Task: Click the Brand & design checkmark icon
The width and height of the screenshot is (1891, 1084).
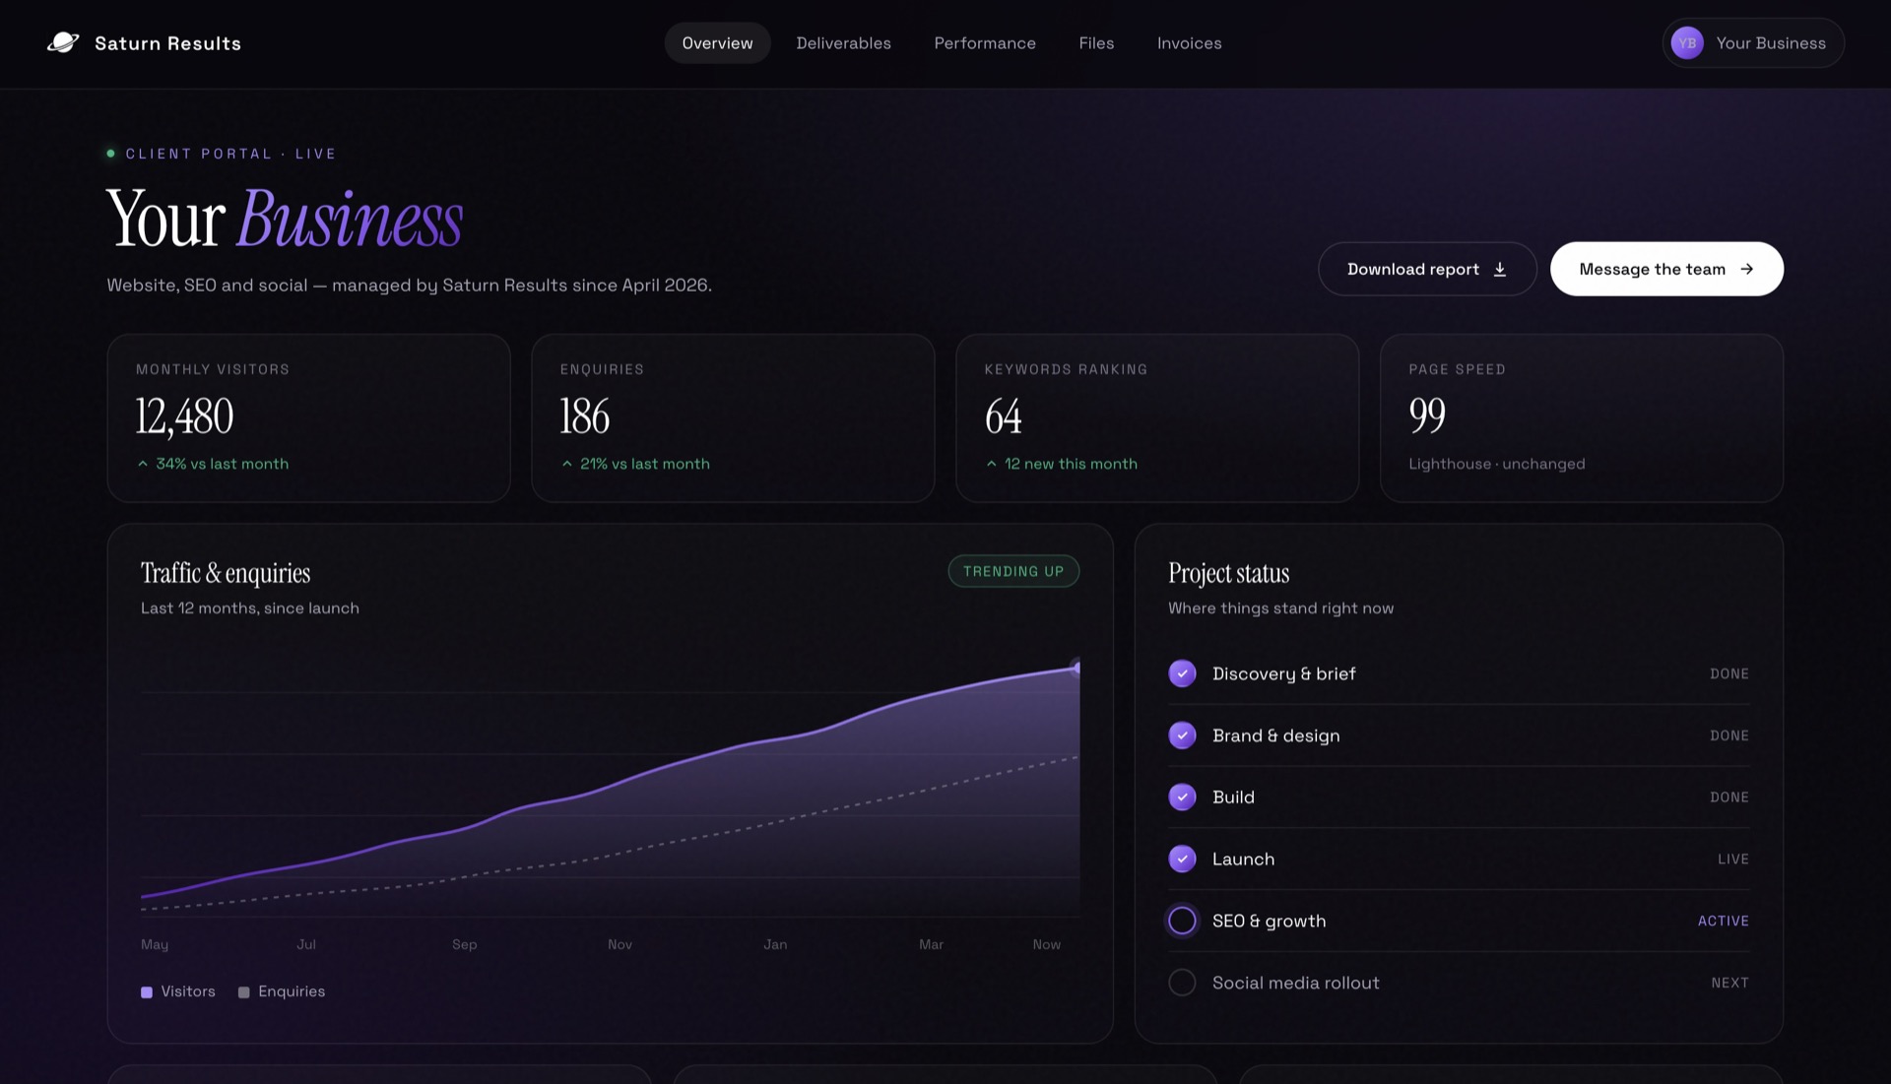Action: click(x=1182, y=735)
